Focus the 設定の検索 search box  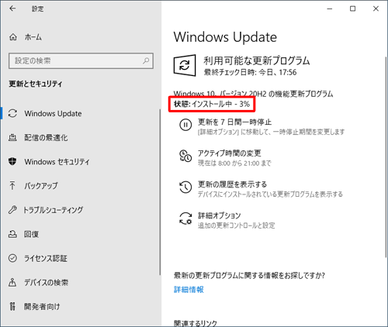point(81,60)
